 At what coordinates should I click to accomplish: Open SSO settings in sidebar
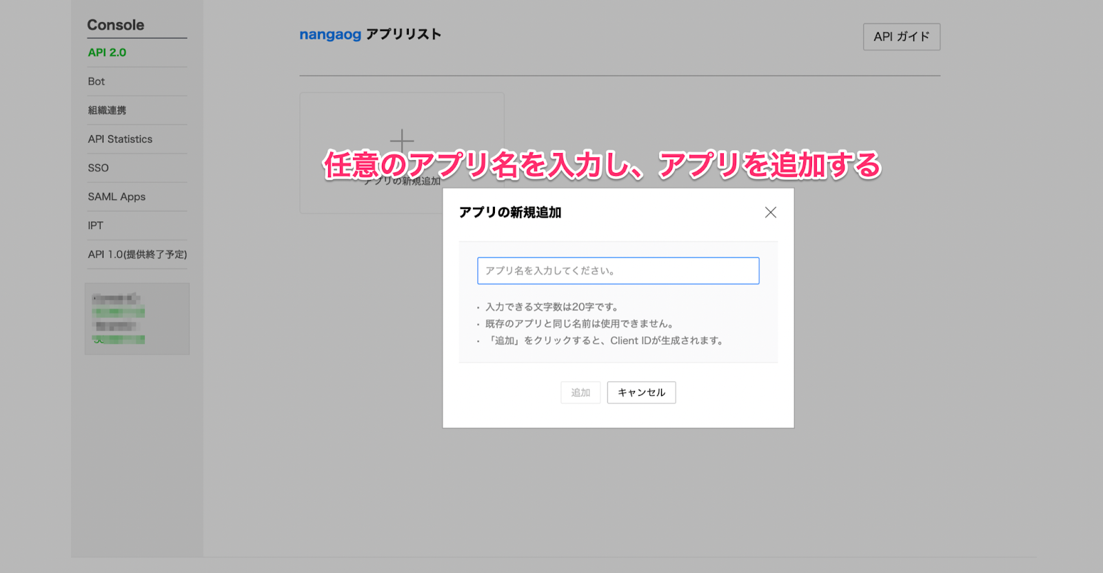click(98, 168)
